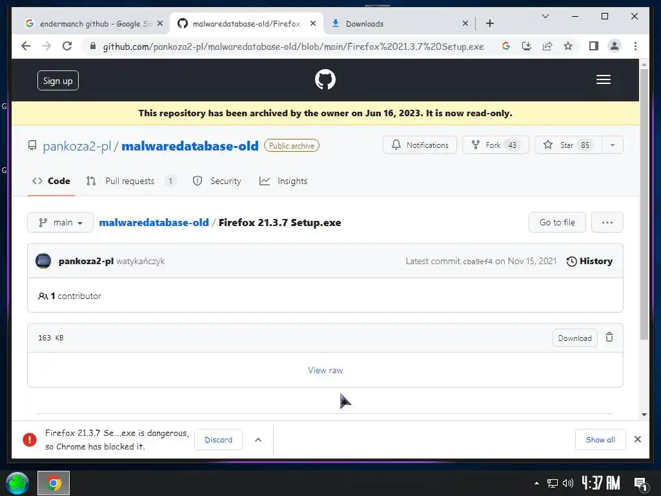This screenshot has height=496, width=661.
Task: Open the Chrome profile avatar
Action: [615, 46]
